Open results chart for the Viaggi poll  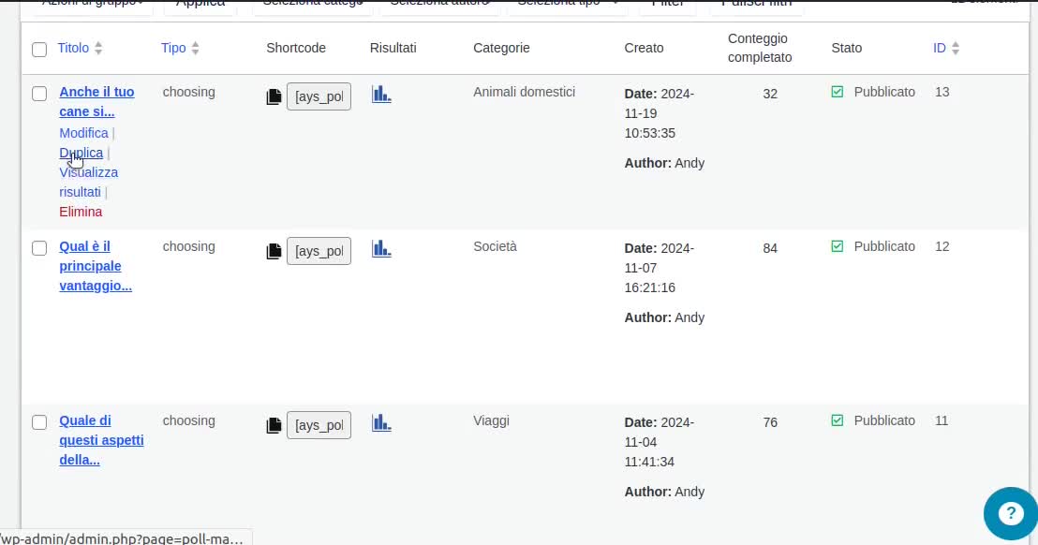381,422
